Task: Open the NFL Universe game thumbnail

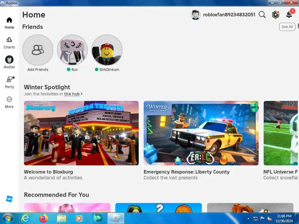Action: click(x=281, y=133)
